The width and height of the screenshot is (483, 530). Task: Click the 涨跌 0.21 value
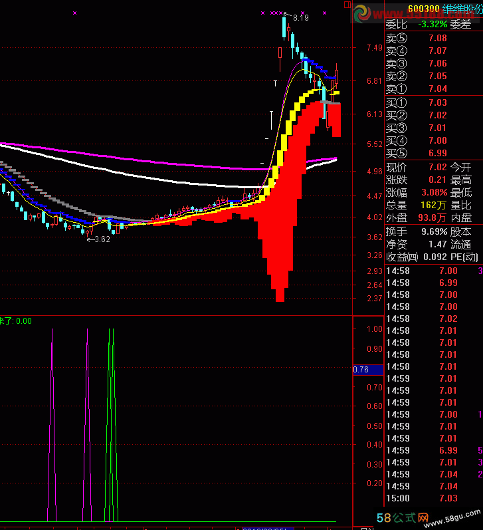(438, 180)
